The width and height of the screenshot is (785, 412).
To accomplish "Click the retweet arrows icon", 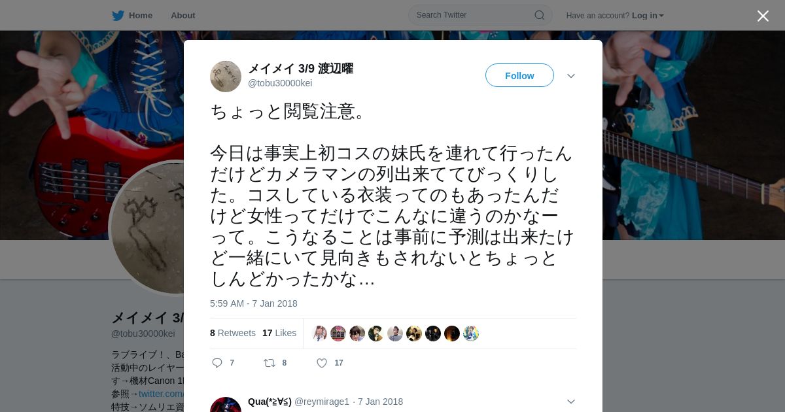I will [269, 363].
